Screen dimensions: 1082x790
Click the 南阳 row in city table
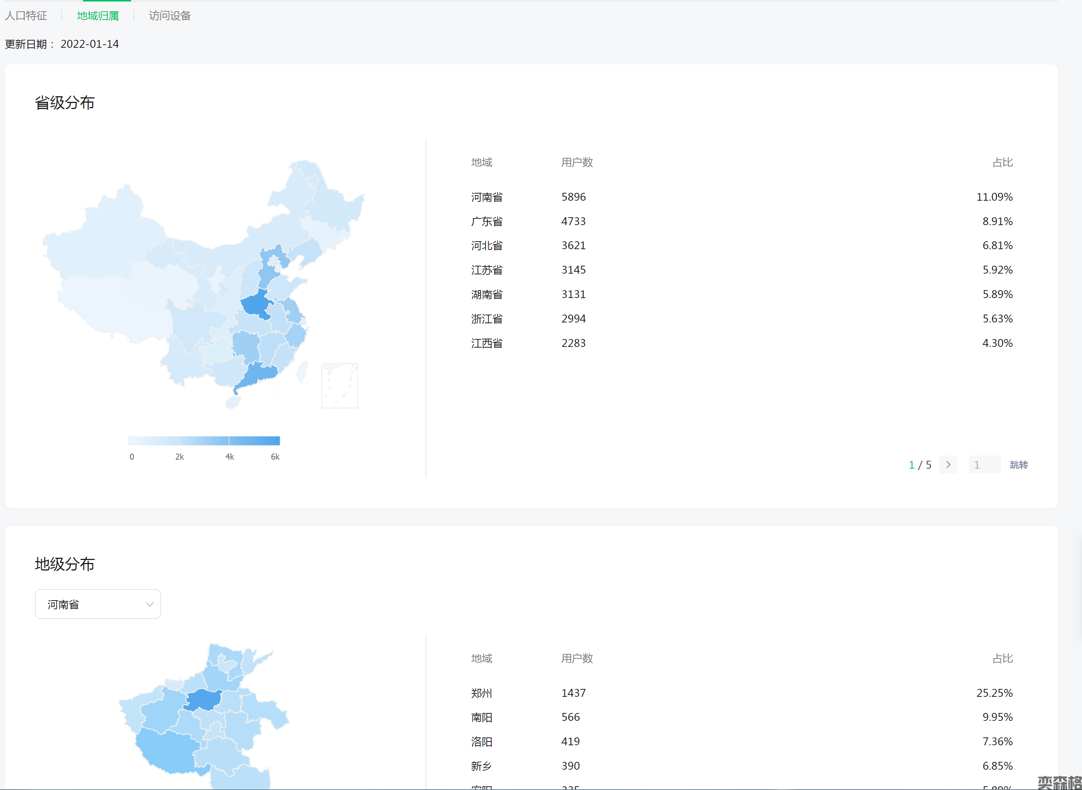pos(481,717)
